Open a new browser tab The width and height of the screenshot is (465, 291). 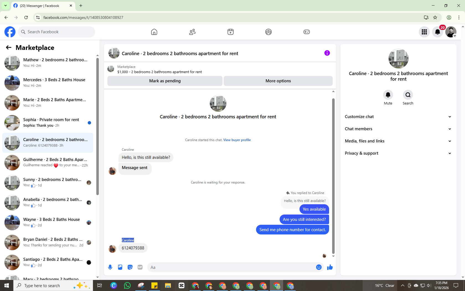[x=81, y=6]
